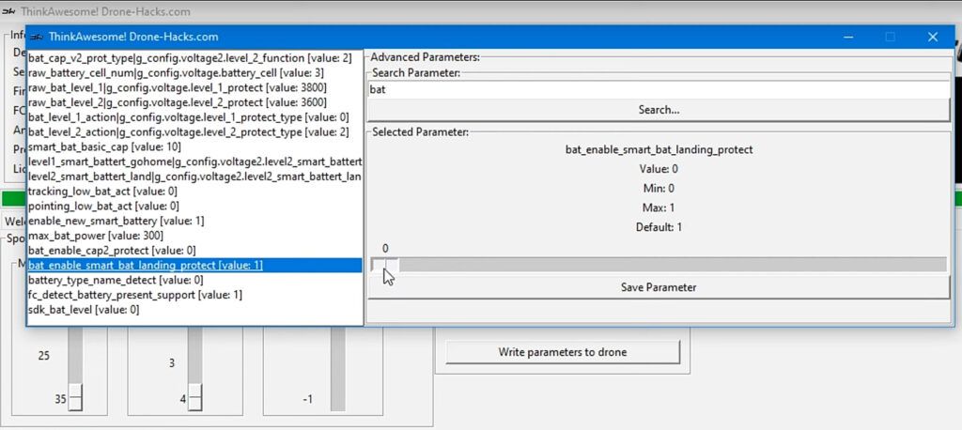962x430 pixels.
Task: Minimize the Advanced Parameters window
Action: point(848,37)
